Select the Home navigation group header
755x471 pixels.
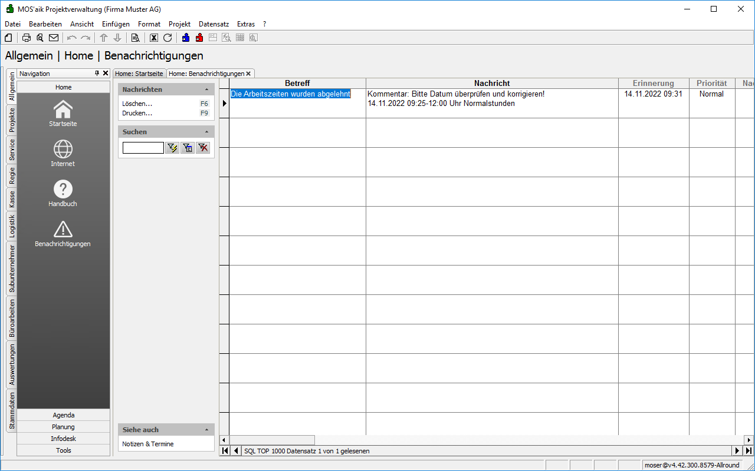(64, 87)
